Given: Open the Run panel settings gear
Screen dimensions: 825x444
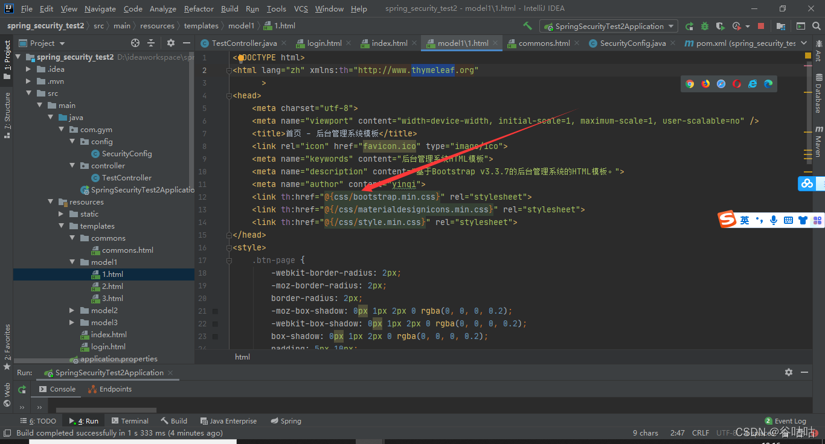Looking at the screenshot, I should (788, 372).
